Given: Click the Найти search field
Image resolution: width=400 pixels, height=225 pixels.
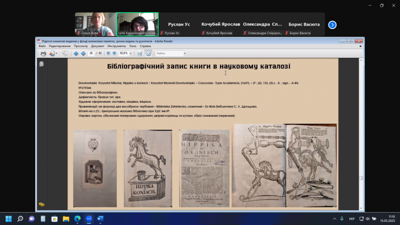Looking at the screenshot, I should 169,53.
